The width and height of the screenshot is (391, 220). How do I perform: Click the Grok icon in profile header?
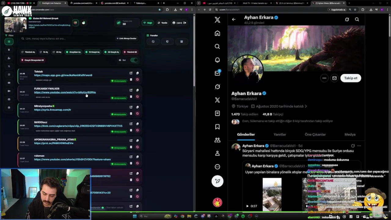[x=347, y=19]
